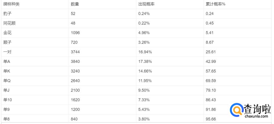274x124 pixels.
Task: Open the chaxunla.com watermark link
Action: pos(256,116)
